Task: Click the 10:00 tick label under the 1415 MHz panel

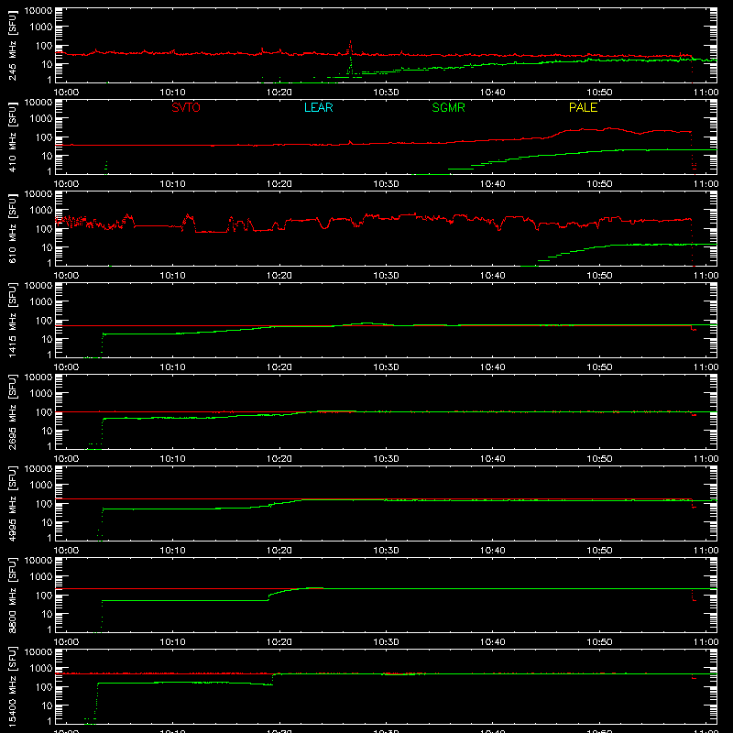Action: click(66, 367)
